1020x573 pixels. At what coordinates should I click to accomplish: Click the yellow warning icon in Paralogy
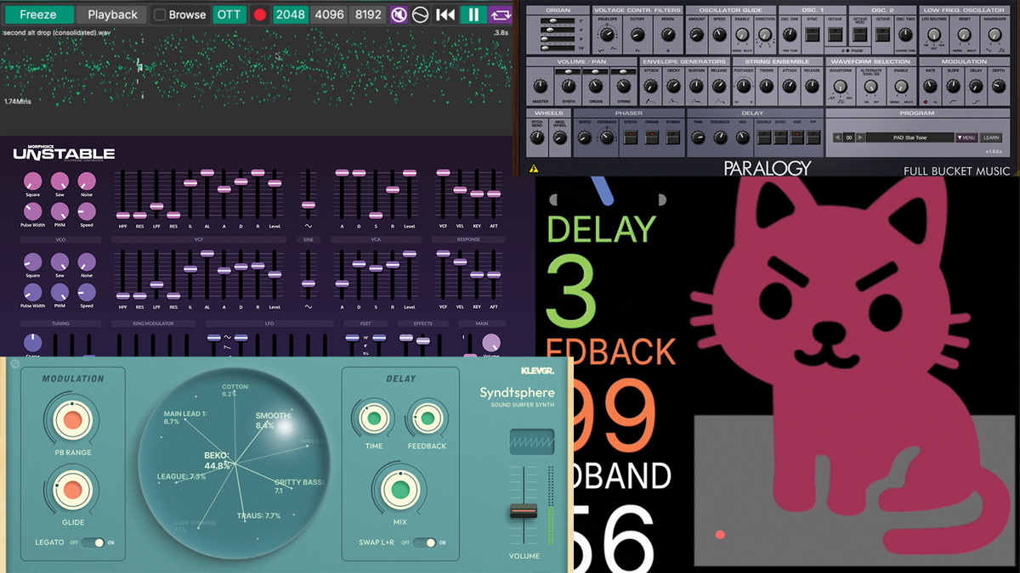point(534,169)
